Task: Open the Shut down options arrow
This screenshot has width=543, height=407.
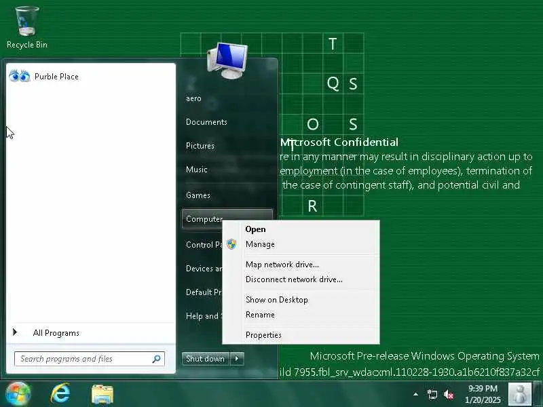Action: pos(237,359)
